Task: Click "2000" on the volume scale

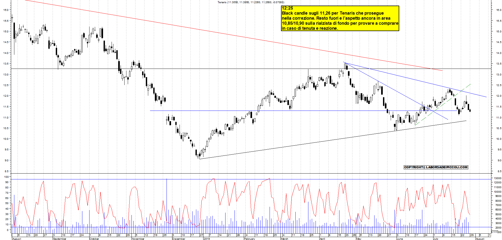Action: (498, 228)
